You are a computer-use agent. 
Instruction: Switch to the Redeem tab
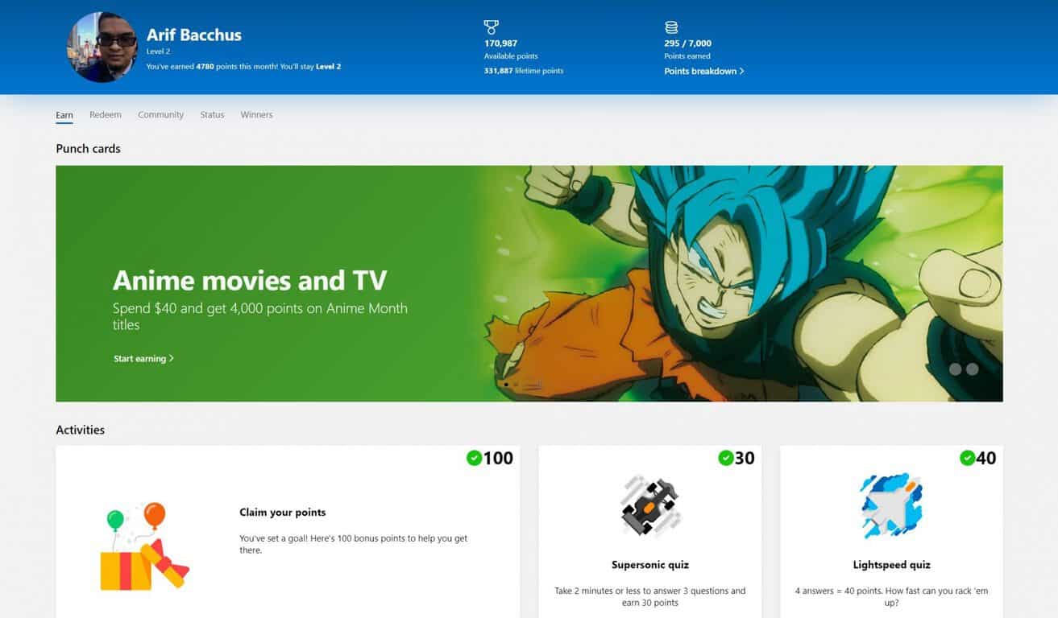(106, 115)
